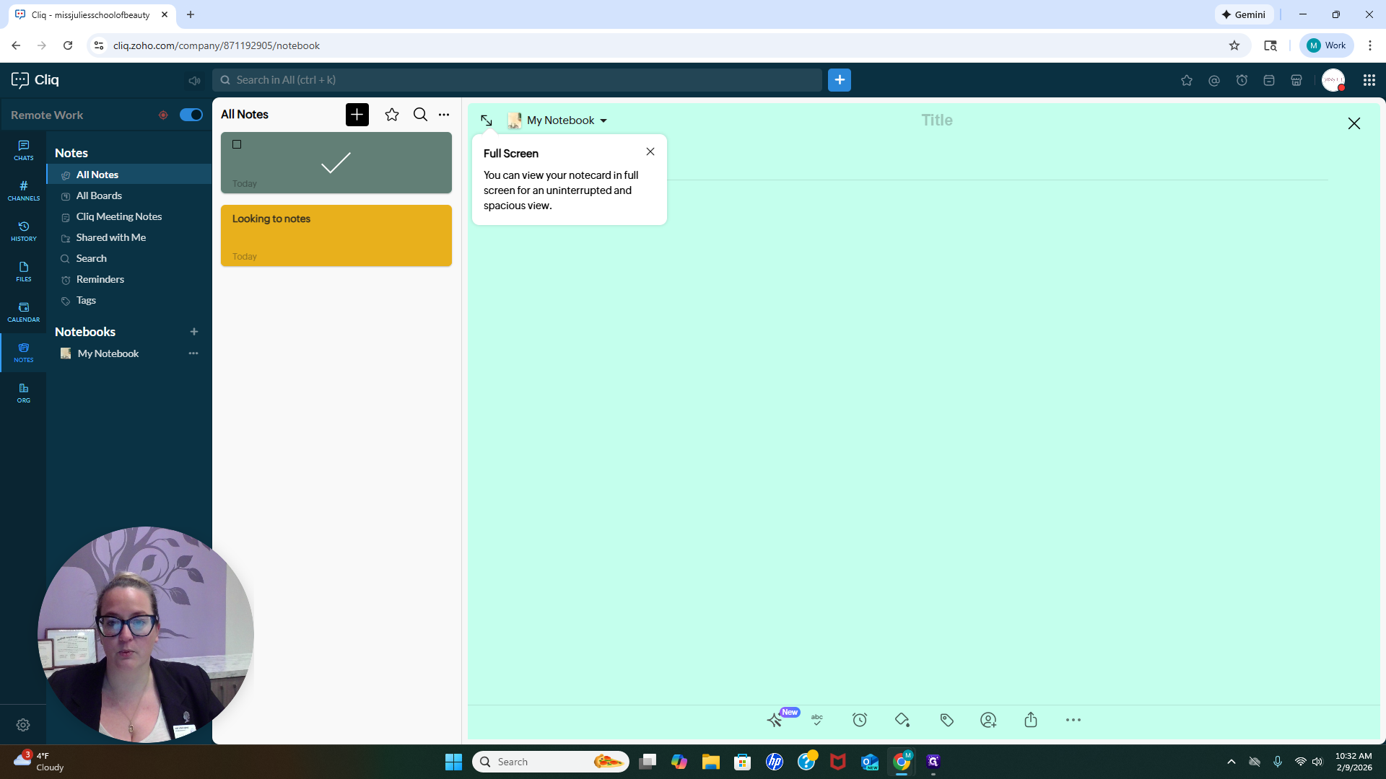Open the full screen expand icon
This screenshot has width=1386, height=779.
pyautogui.click(x=487, y=120)
